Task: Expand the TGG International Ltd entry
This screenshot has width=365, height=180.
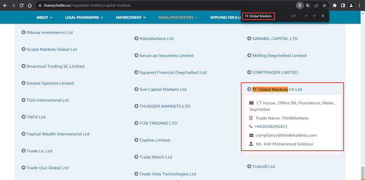Action: point(45,100)
